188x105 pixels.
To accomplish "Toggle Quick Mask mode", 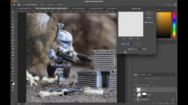I will click(x=13, y=87).
